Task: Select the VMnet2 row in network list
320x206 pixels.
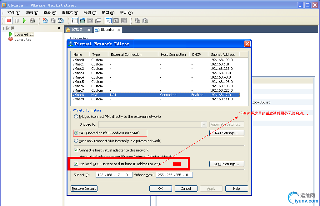Action: pos(156,69)
